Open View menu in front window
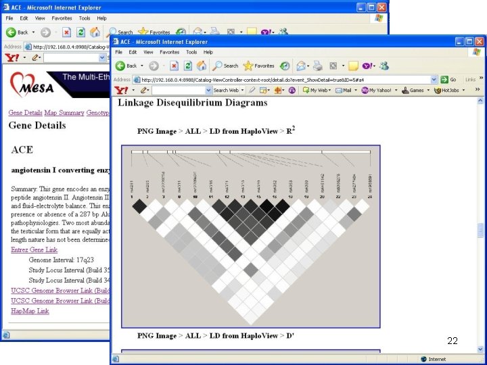This screenshot has width=487, height=365. tap(148, 52)
